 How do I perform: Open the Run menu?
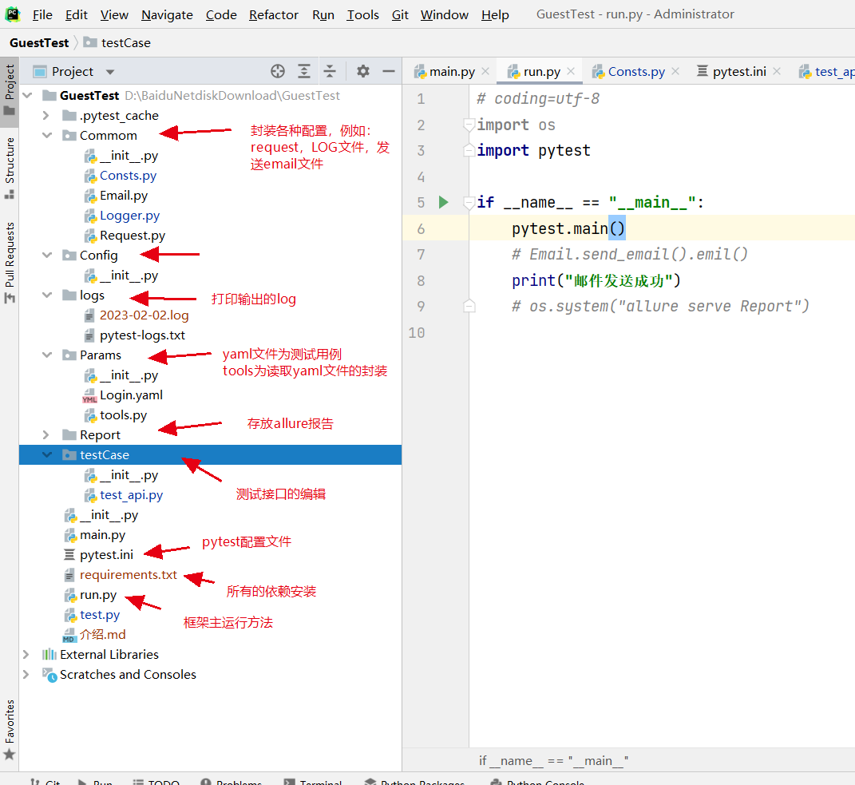pos(323,14)
